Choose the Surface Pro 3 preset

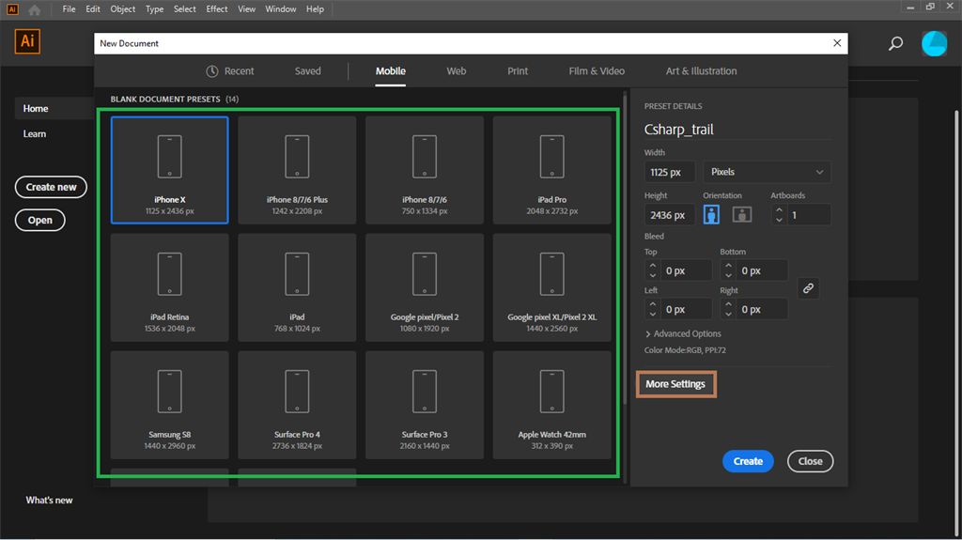click(425, 405)
